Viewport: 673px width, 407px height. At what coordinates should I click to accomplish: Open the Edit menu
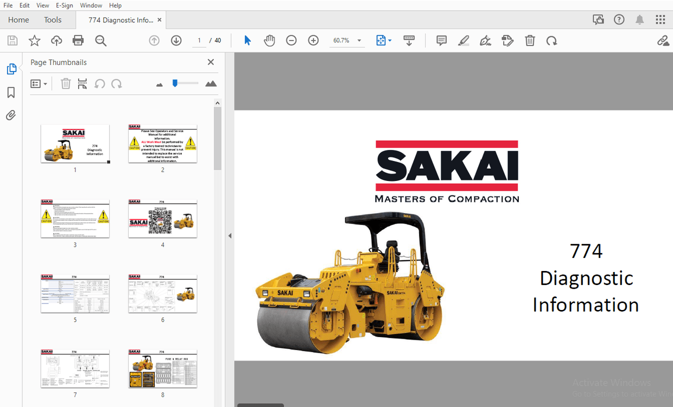coord(24,5)
